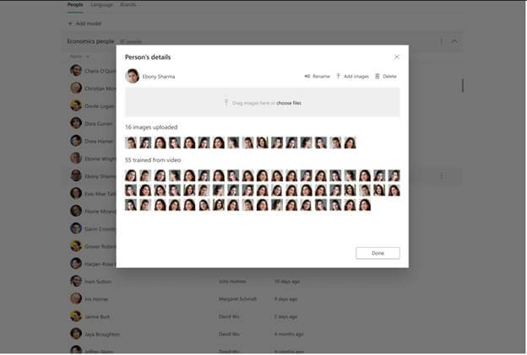Click Harper-Rose's avatar in background list
Viewport: 527px width, 355px height.
tap(76, 263)
